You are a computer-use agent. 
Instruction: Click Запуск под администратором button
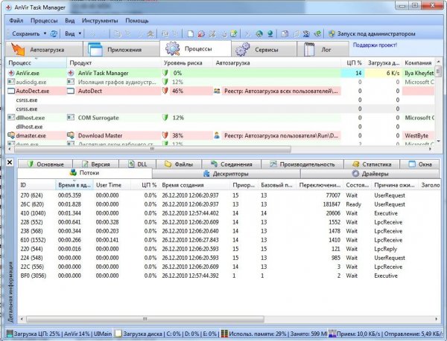(372, 33)
